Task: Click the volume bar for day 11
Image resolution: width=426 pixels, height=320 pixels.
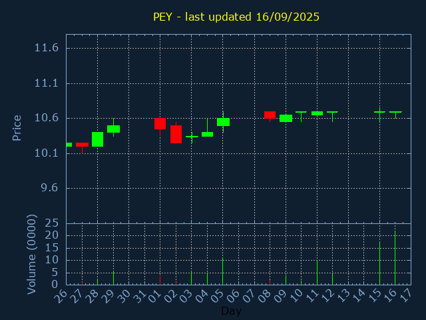Action: coord(317,273)
